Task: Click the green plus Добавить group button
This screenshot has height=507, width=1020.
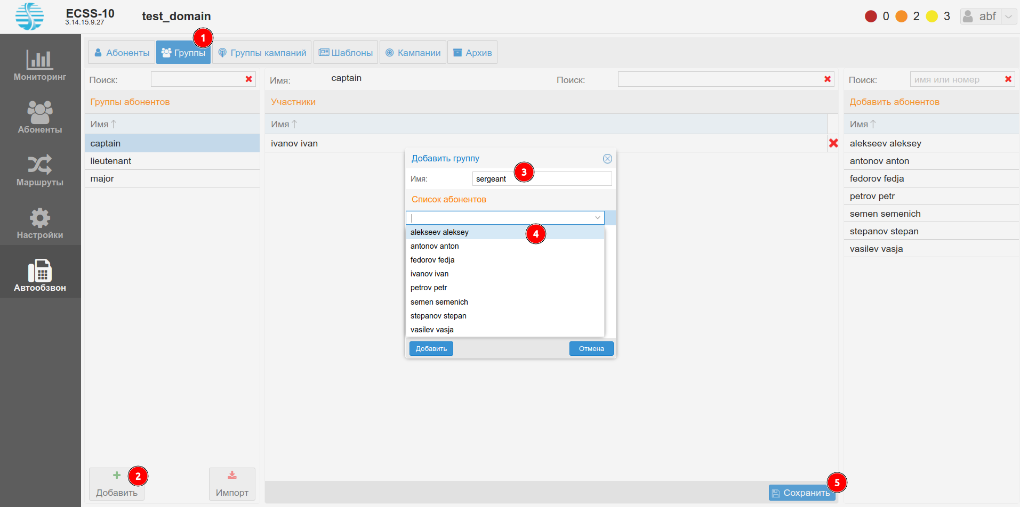Action: 117,484
